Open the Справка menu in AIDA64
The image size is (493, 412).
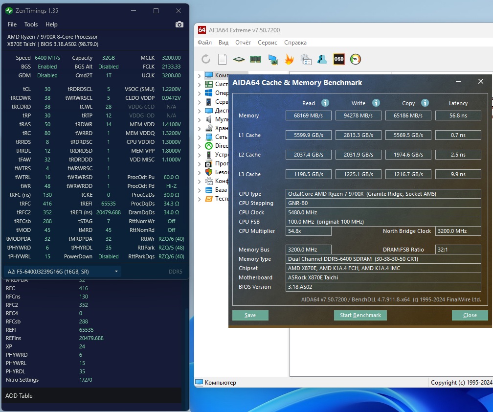pyautogui.click(x=295, y=43)
